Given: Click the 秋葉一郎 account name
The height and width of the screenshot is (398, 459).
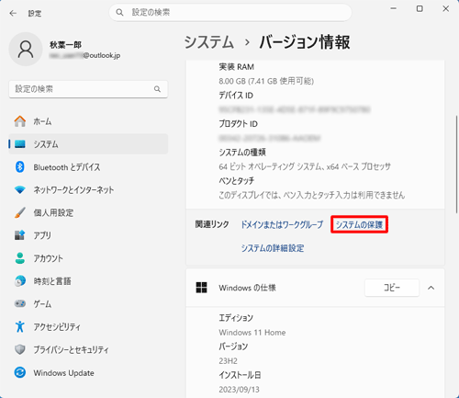Looking at the screenshot, I should 65,45.
